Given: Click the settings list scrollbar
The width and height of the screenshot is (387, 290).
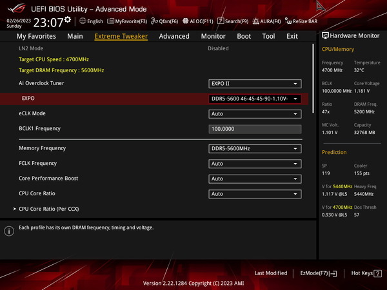Looking at the screenshot, I should (x=313, y=79).
